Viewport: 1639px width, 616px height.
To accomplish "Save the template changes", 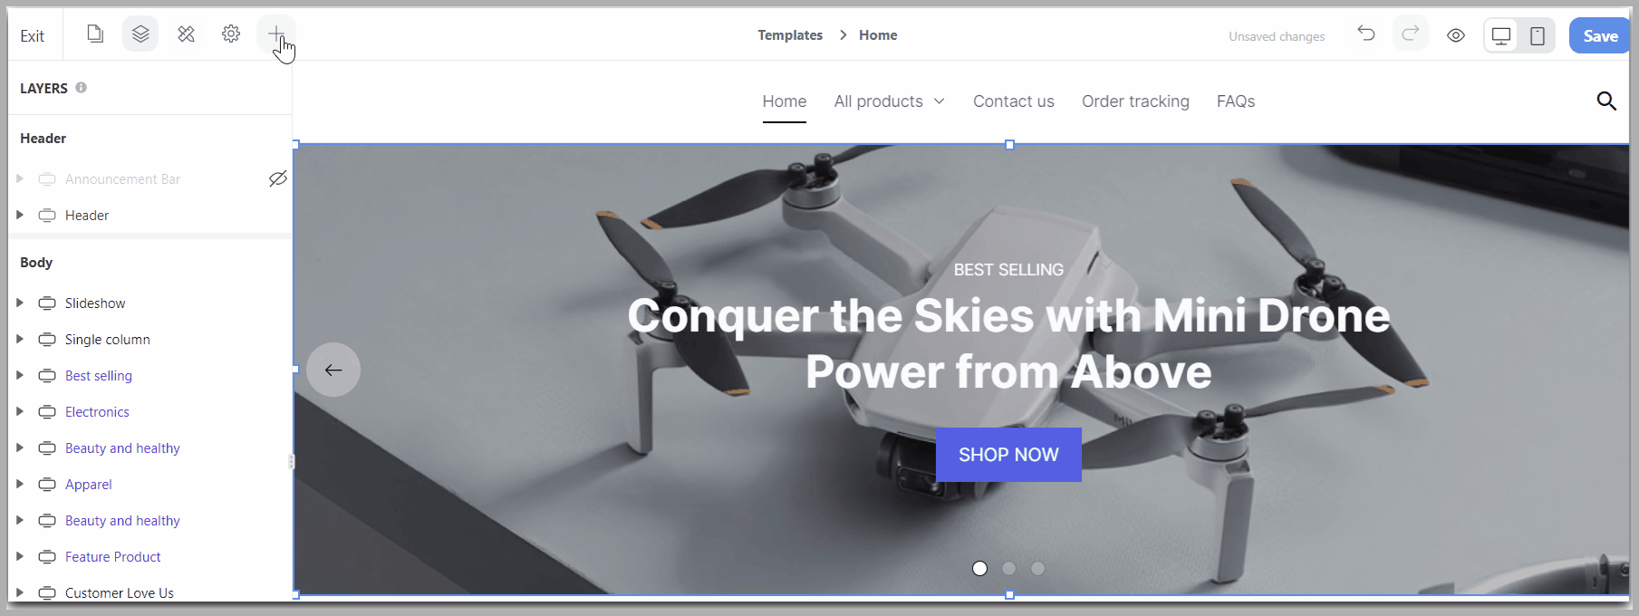I will tap(1599, 35).
